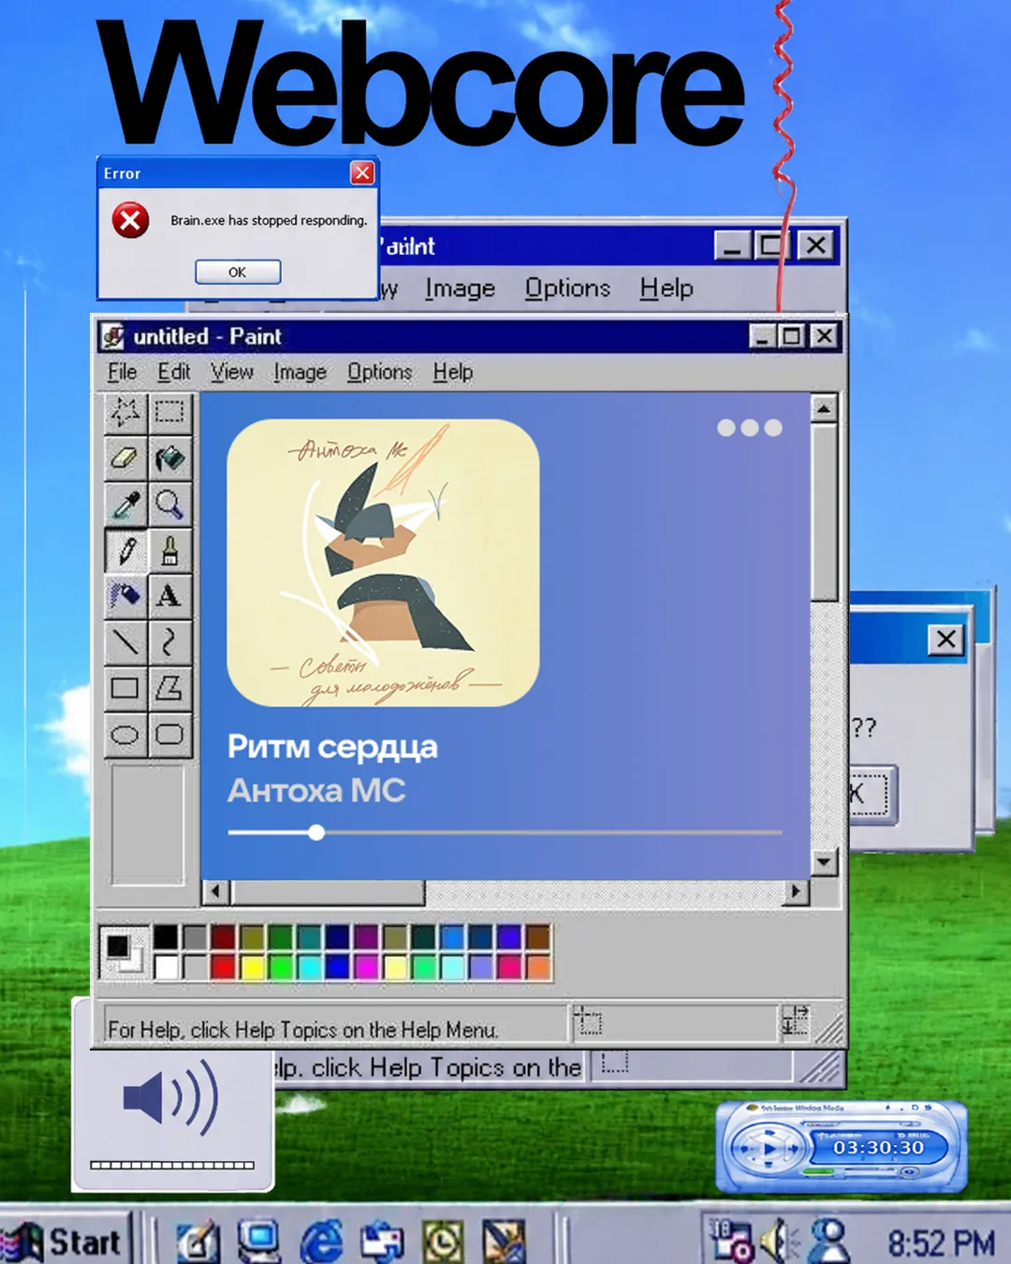This screenshot has width=1011, height=1264.
Task: Open the Edit menu in untitled Paint
Action: click(173, 372)
